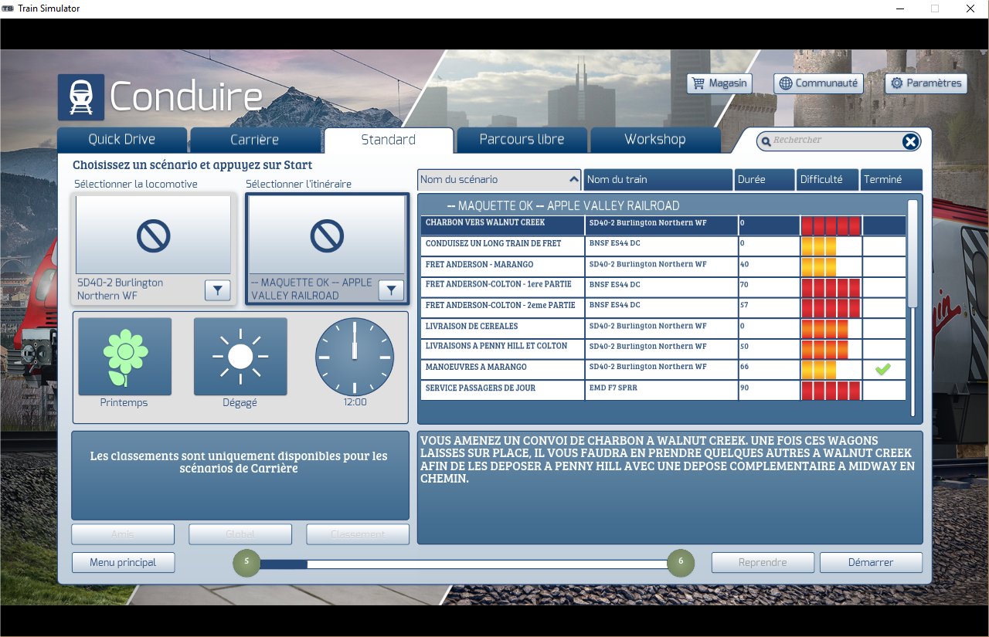This screenshot has height=637, width=989.
Task: Sort by Durée column header
Action: click(764, 179)
